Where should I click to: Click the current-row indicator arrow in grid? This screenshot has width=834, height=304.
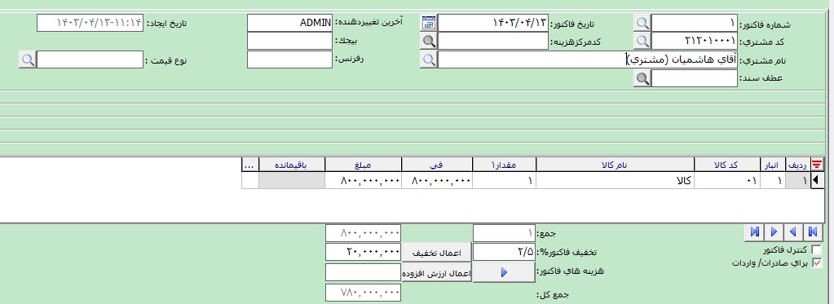click(816, 181)
